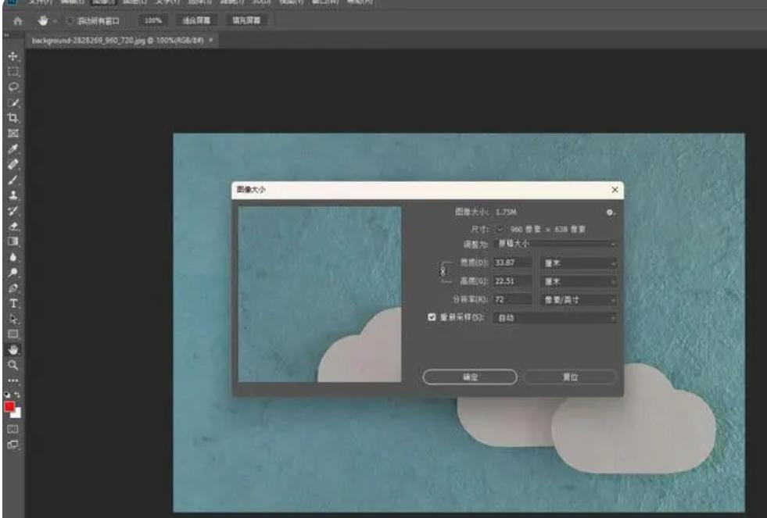This screenshot has height=518, width=767.
Task: Open Image Size dialog gear settings
Action: pyautogui.click(x=610, y=212)
